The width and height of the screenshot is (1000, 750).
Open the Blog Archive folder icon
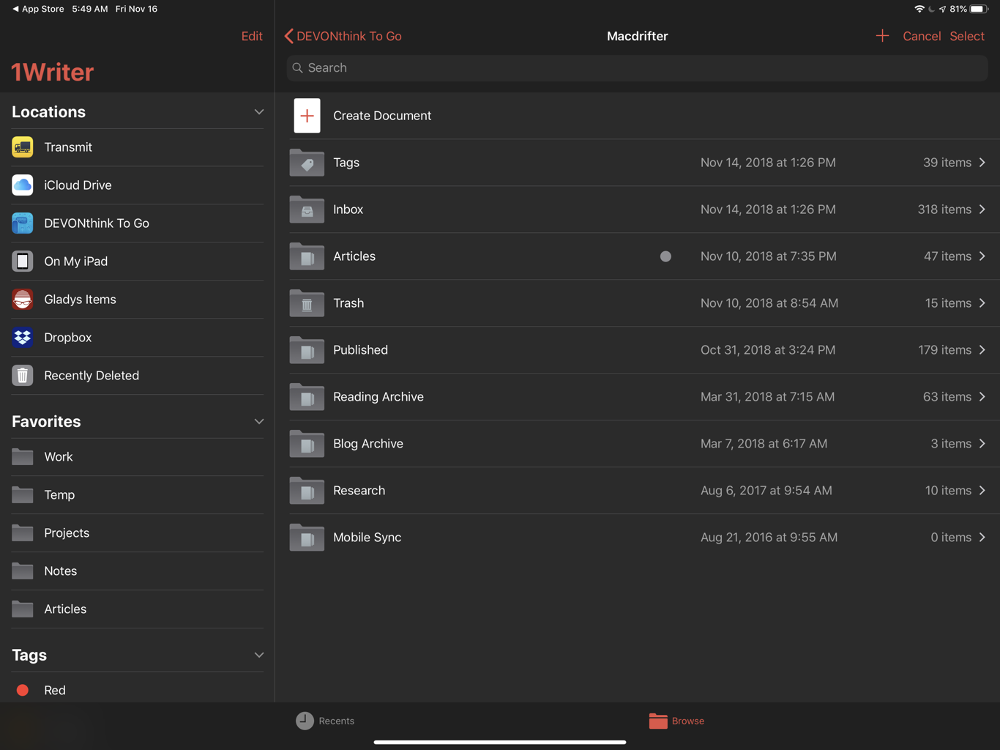coord(307,444)
